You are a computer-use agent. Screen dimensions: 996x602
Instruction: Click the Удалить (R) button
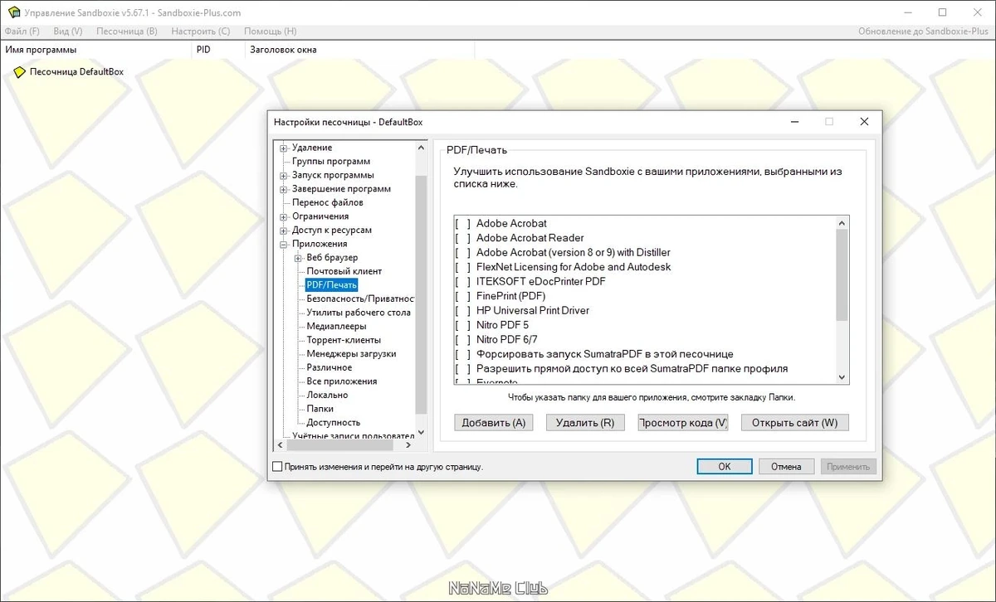(585, 423)
